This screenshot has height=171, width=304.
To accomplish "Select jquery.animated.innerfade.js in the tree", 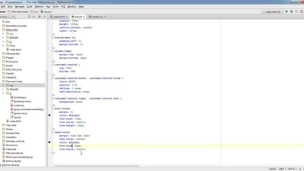I will [x=28, y=109].
